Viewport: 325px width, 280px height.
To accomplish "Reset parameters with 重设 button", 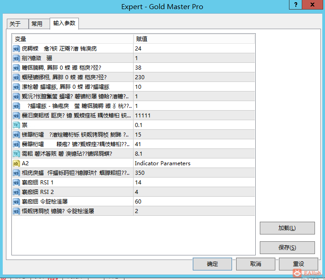I will tap(298, 264).
